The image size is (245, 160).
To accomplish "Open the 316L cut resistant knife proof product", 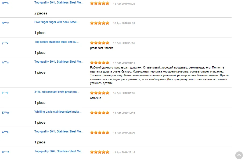I will 57,92.
